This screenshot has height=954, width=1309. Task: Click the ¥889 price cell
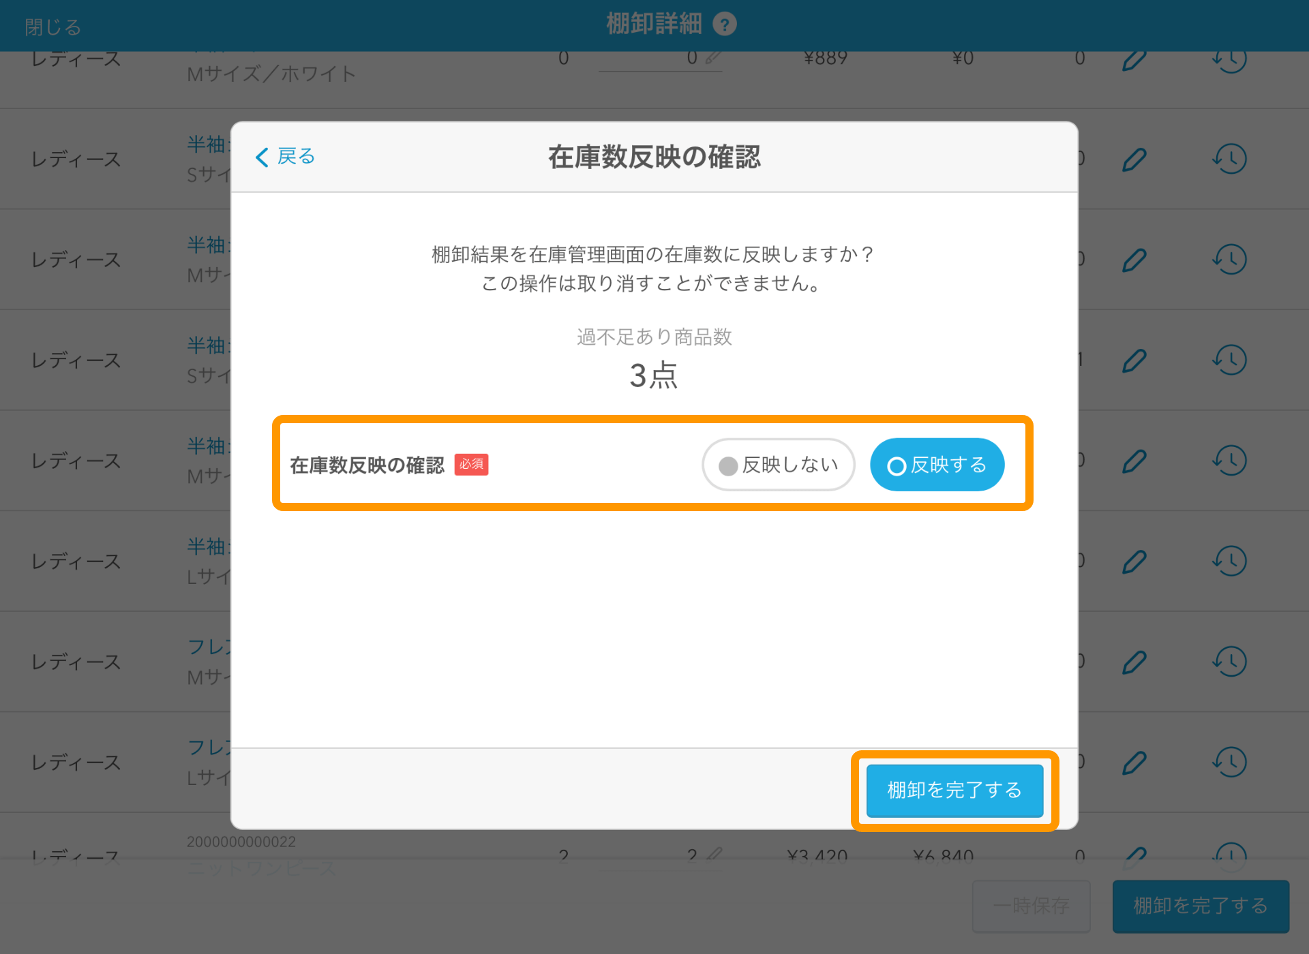click(826, 59)
